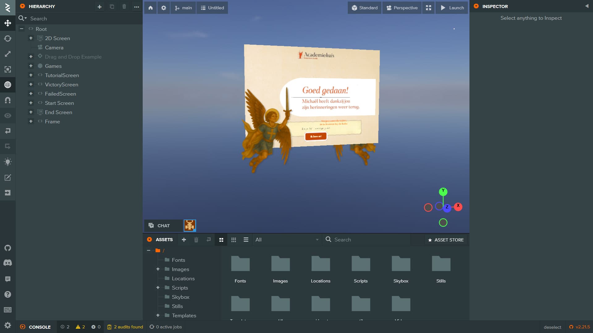Image resolution: width=593 pixels, height=333 pixels.
Task: Open the Standard render mode dropdown
Action: coord(364,8)
